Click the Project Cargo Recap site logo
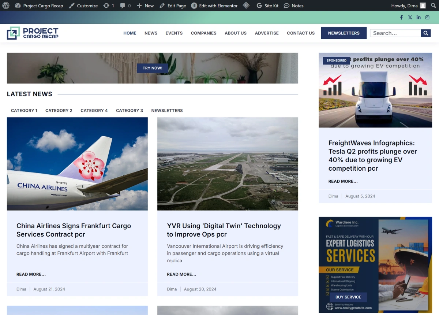This screenshot has width=439, height=315. (33, 33)
